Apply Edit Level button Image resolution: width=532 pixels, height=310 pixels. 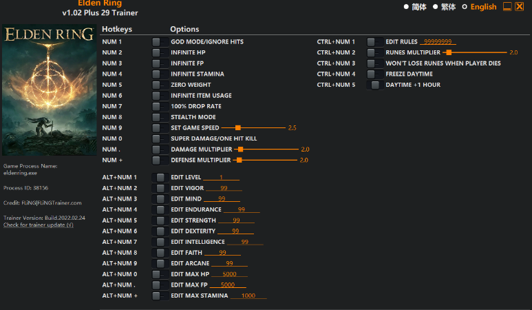click(x=160, y=177)
